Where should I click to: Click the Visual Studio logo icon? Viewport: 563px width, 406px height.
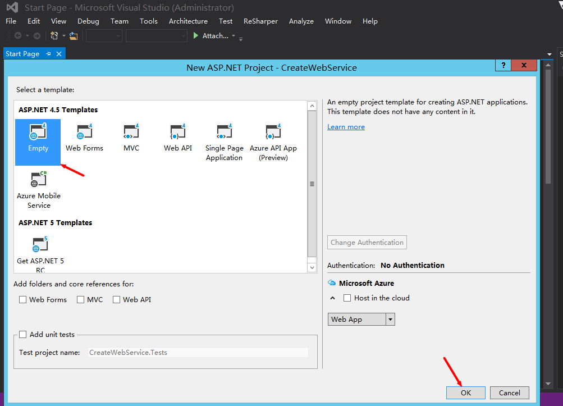click(12, 7)
